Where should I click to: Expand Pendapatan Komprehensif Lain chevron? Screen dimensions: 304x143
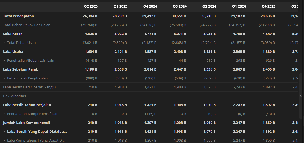[4, 114]
